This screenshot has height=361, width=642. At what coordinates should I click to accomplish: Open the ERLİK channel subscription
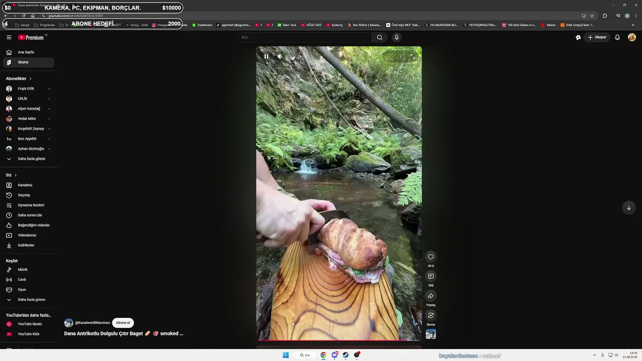[29, 99]
